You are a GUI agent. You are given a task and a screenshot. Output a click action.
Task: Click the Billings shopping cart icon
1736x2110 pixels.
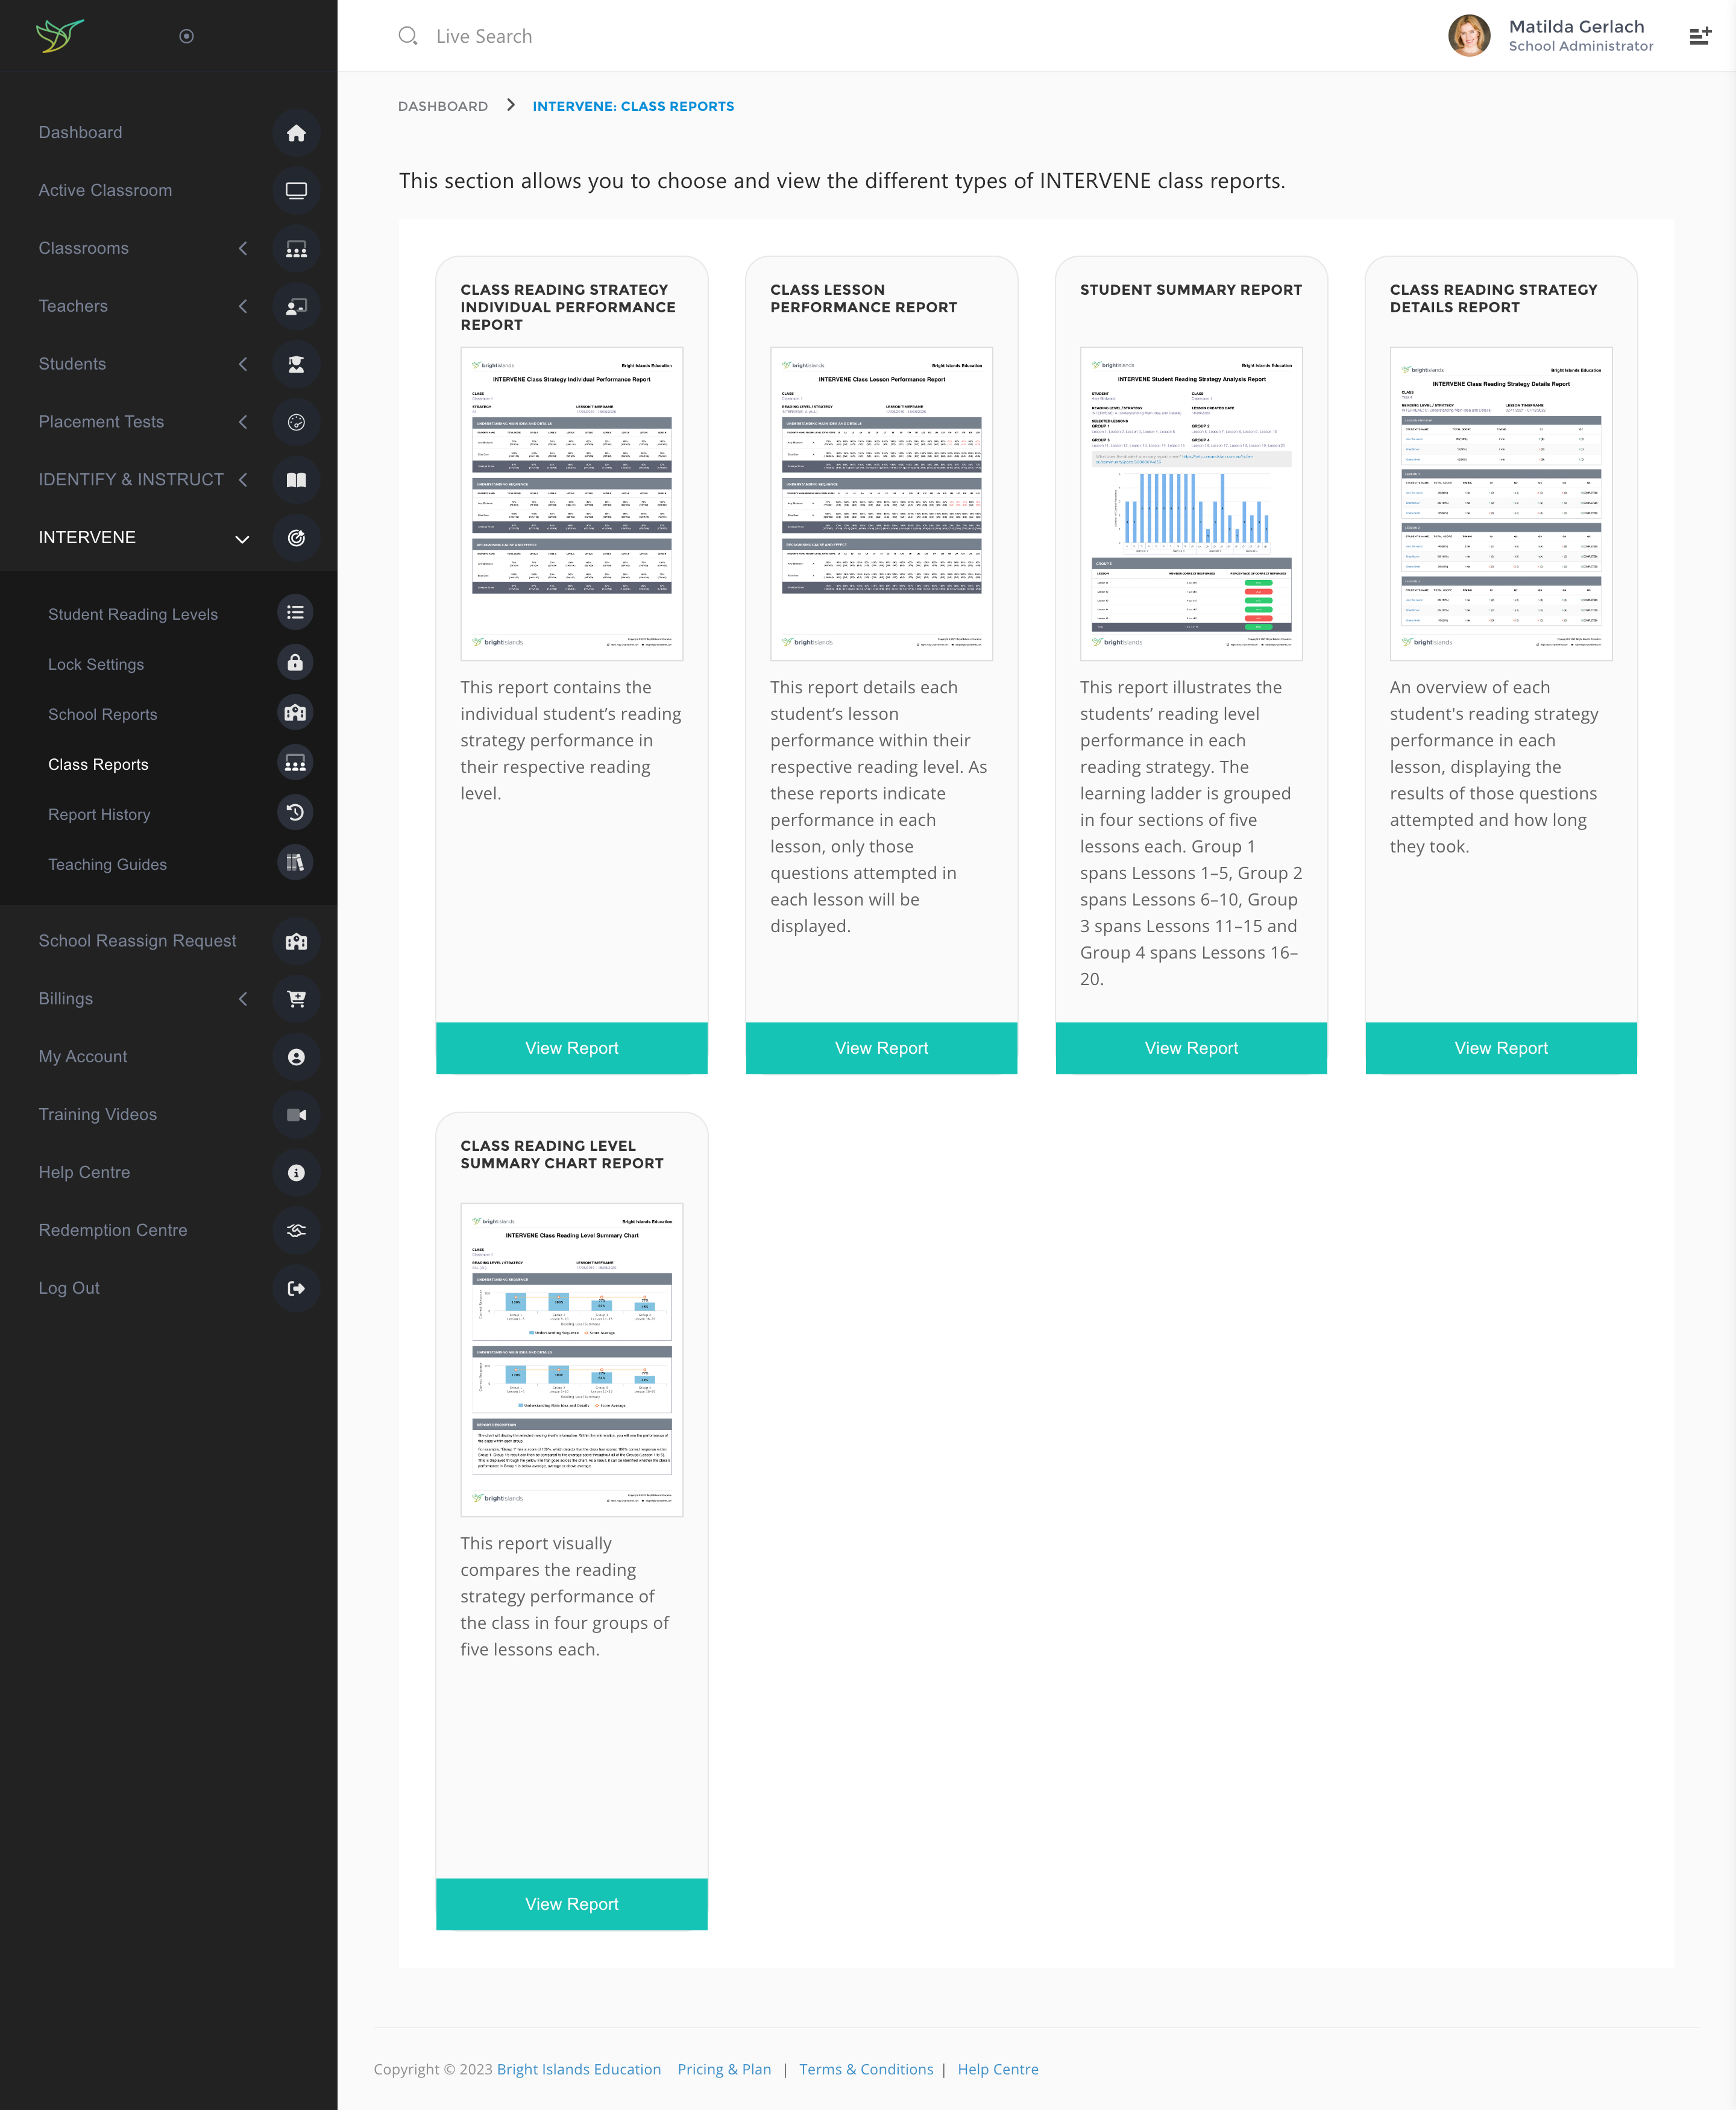click(296, 999)
